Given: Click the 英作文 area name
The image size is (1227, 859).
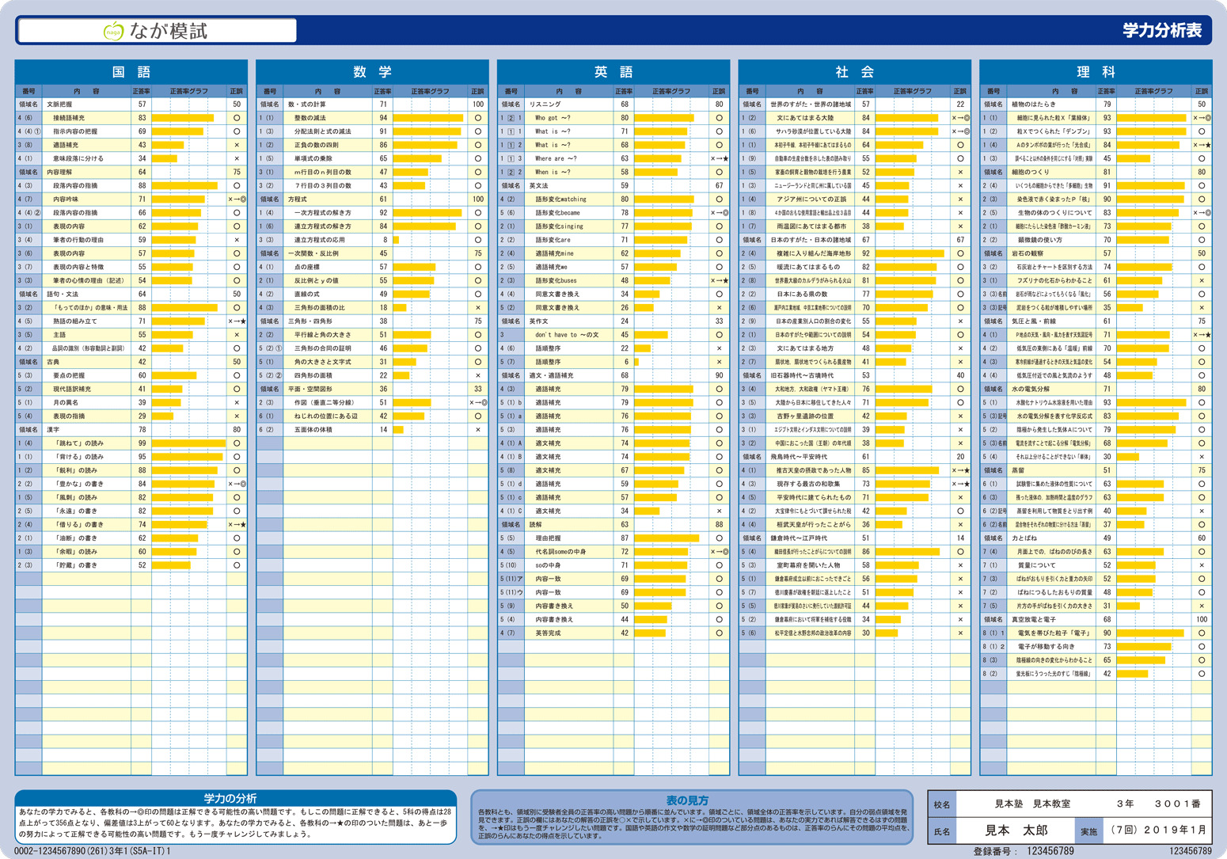Looking at the screenshot, I should 538,321.
